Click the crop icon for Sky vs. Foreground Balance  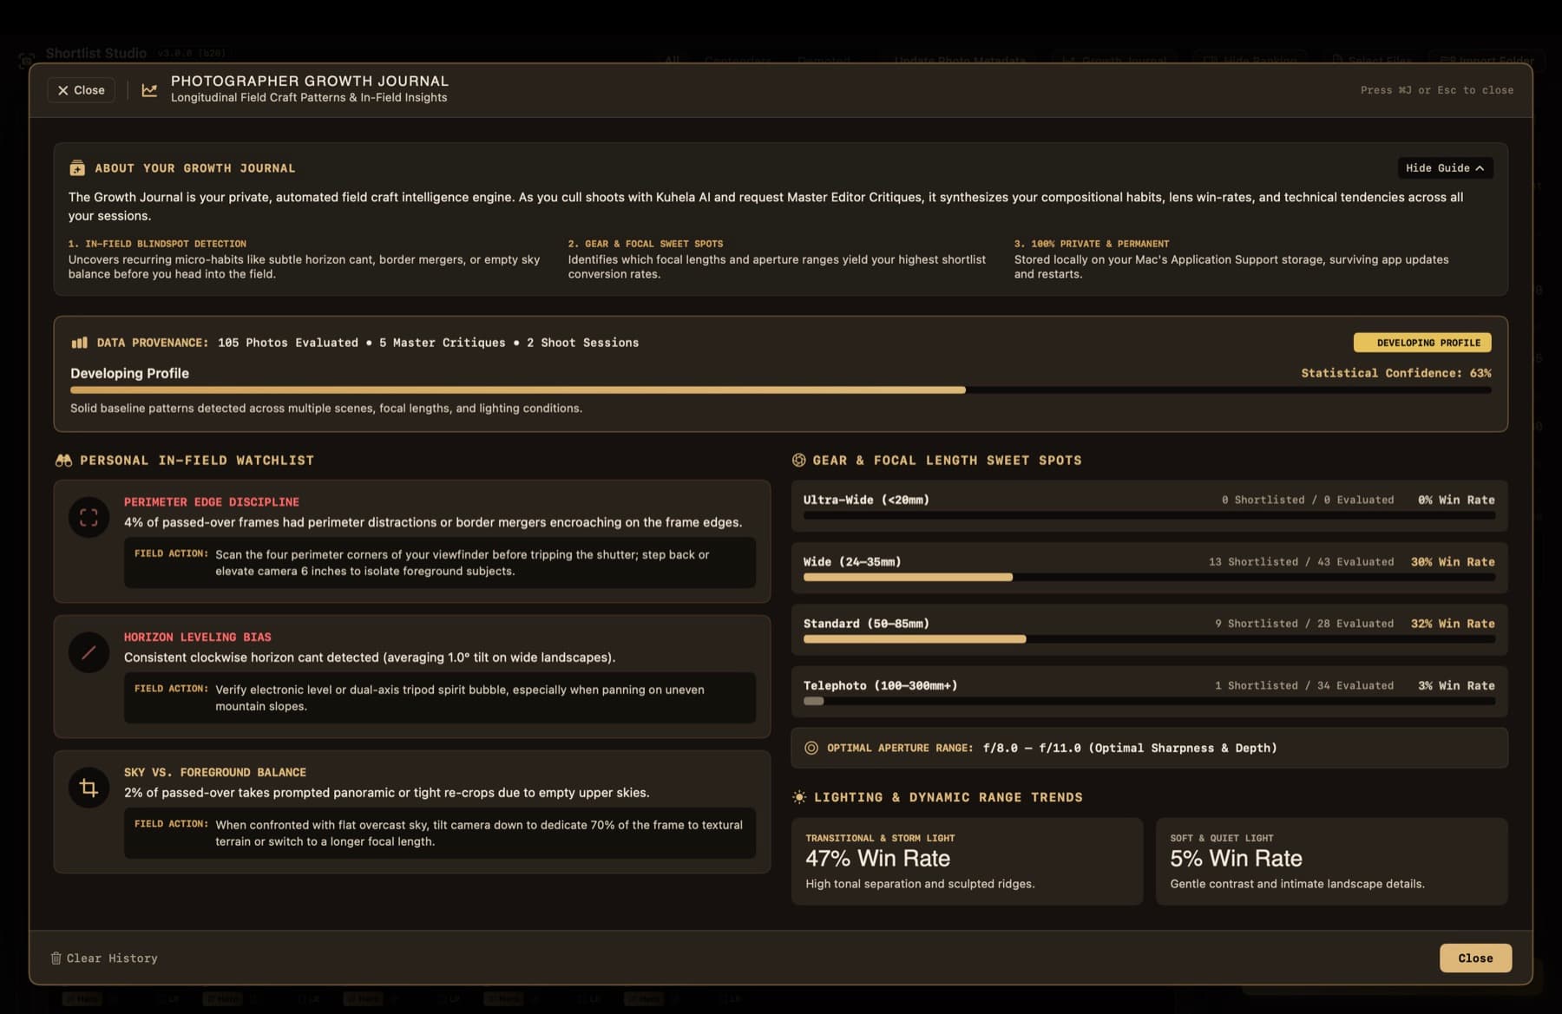pyautogui.click(x=89, y=788)
